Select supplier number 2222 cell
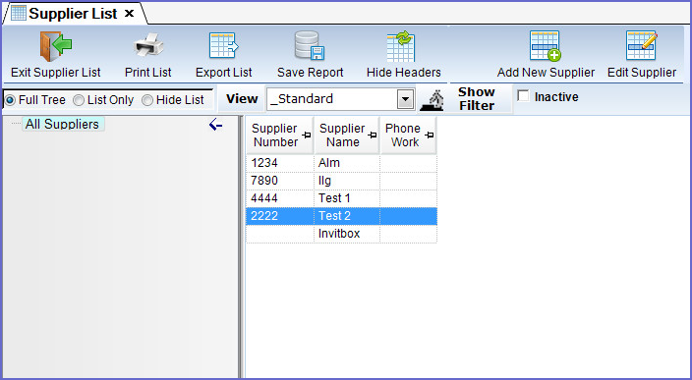 [280, 216]
